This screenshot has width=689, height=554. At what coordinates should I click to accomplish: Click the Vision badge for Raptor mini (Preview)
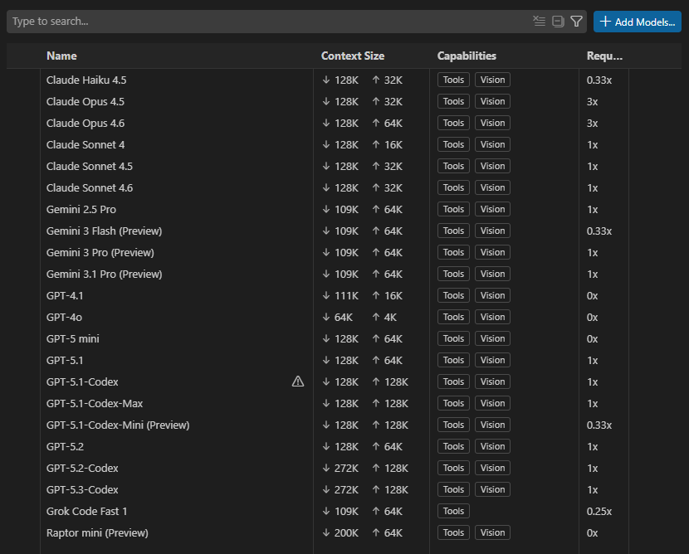[492, 532]
